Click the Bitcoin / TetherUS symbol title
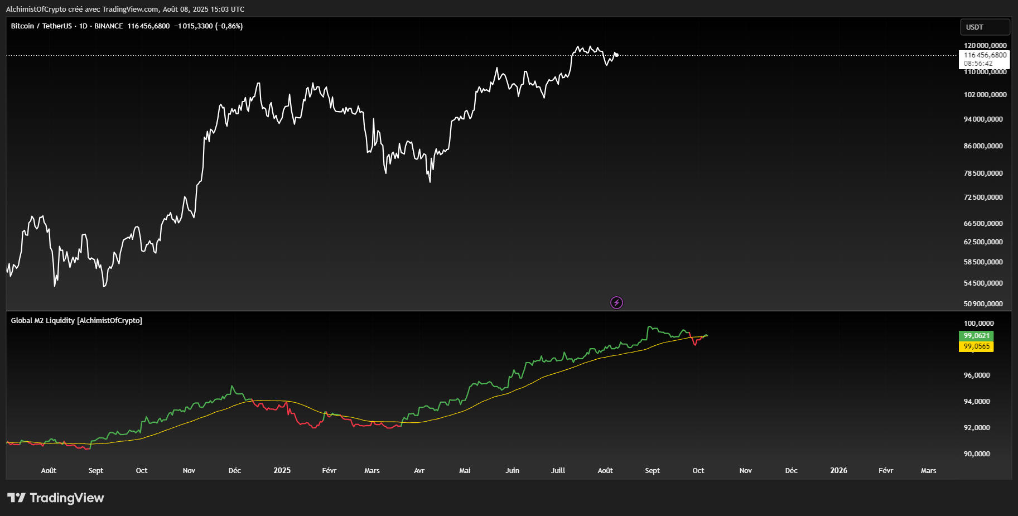 click(x=41, y=26)
